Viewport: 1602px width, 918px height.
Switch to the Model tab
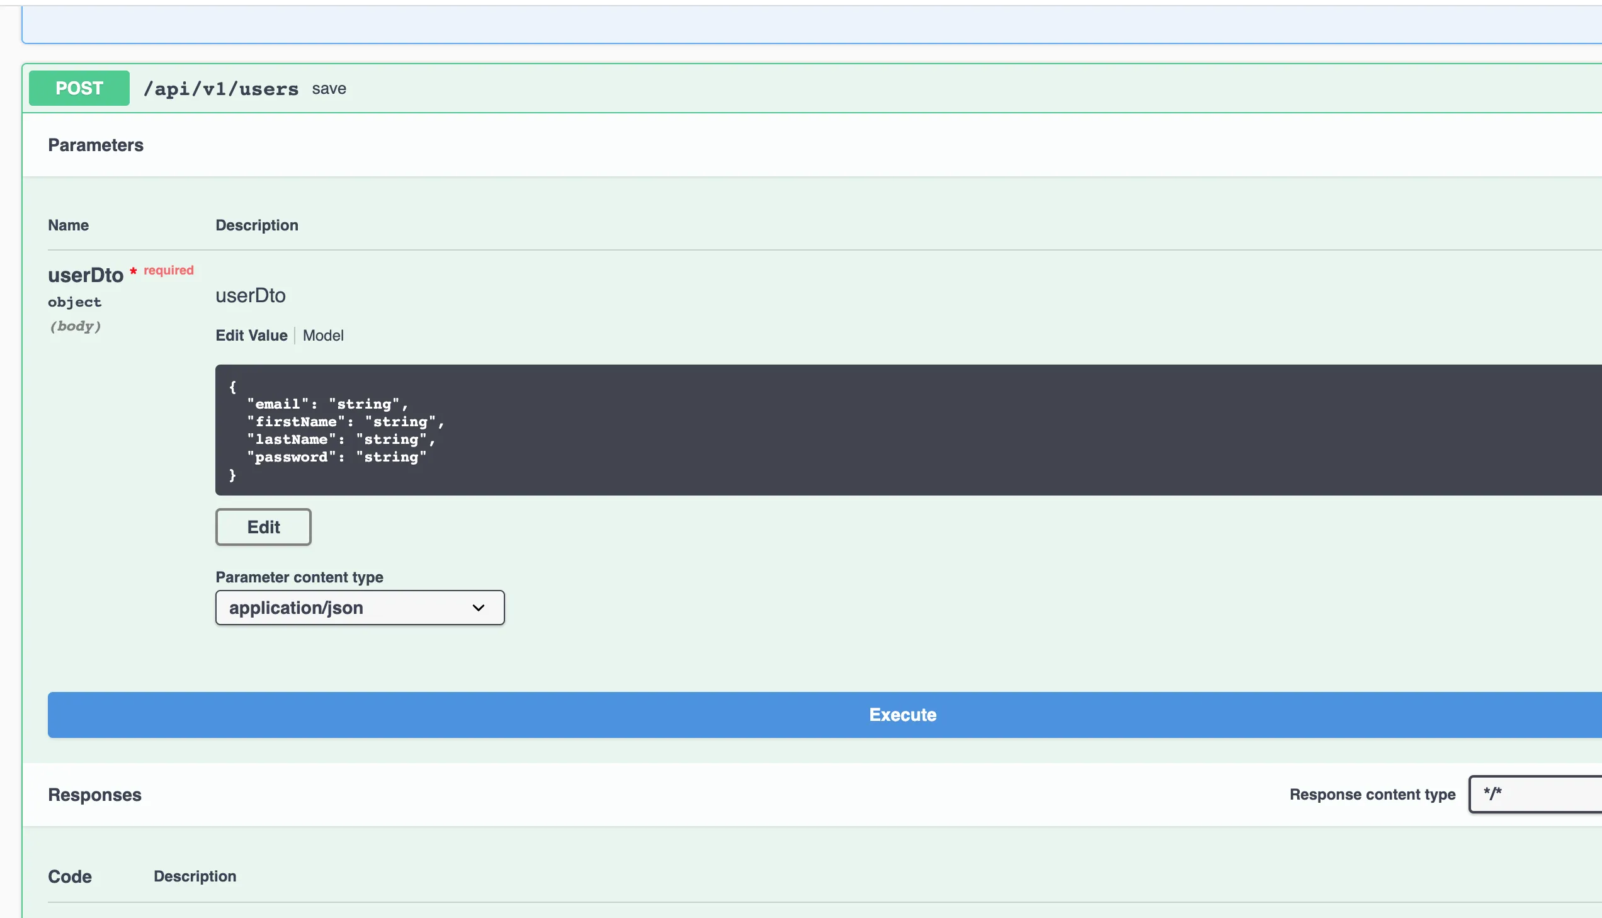pyautogui.click(x=323, y=336)
